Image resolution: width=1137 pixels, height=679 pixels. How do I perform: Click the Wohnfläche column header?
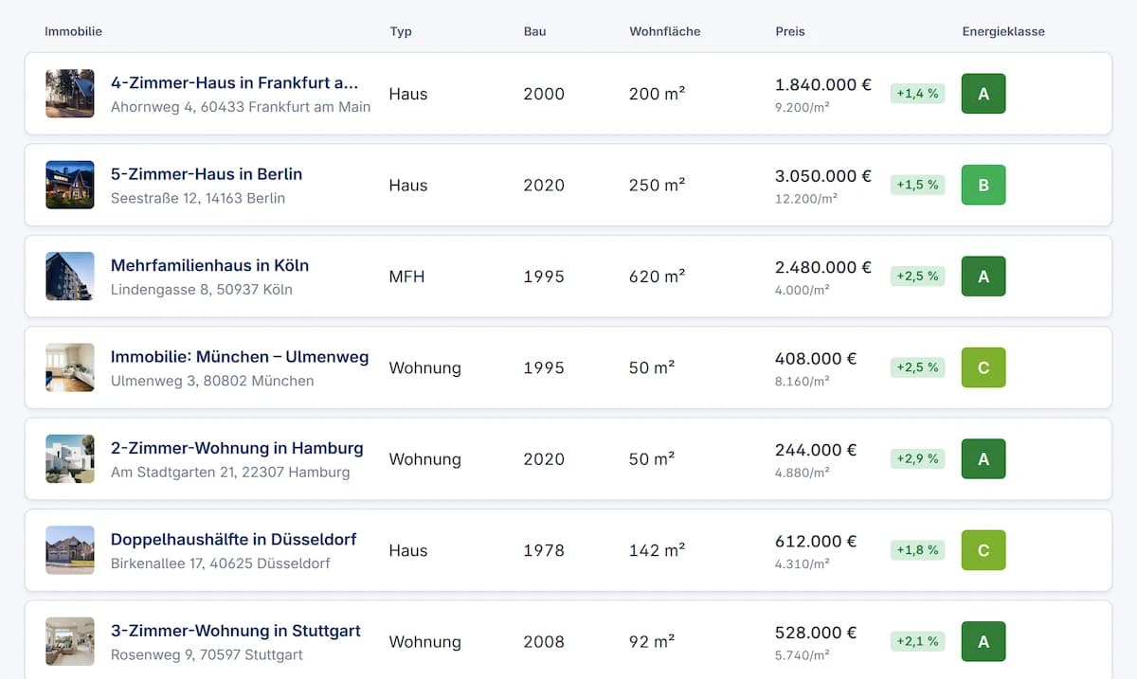pyautogui.click(x=665, y=31)
